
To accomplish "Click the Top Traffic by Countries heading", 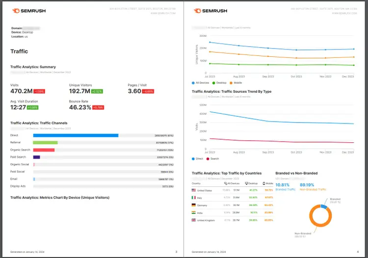I will (x=227, y=173).
